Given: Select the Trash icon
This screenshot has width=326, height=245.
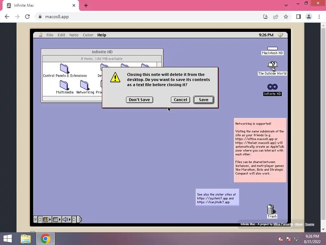Looking at the screenshot, I should 272,211.
